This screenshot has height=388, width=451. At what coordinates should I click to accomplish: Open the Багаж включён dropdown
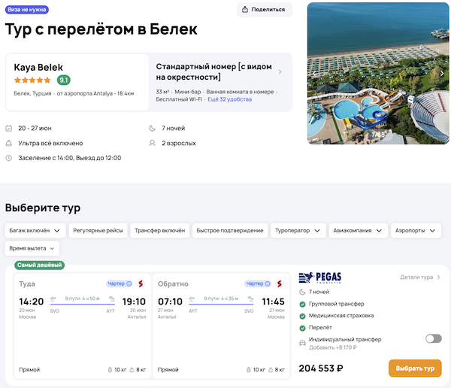point(35,230)
